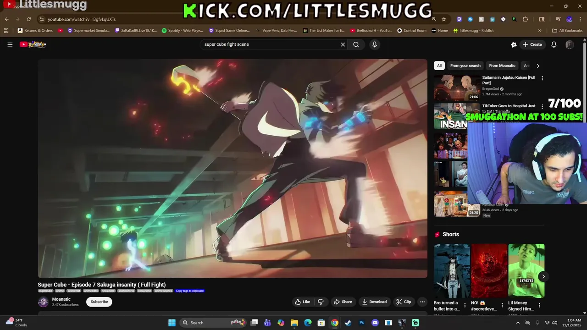Click the Windows taskbar Search box
This screenshot has height=330, width=587.
point(213,323)
